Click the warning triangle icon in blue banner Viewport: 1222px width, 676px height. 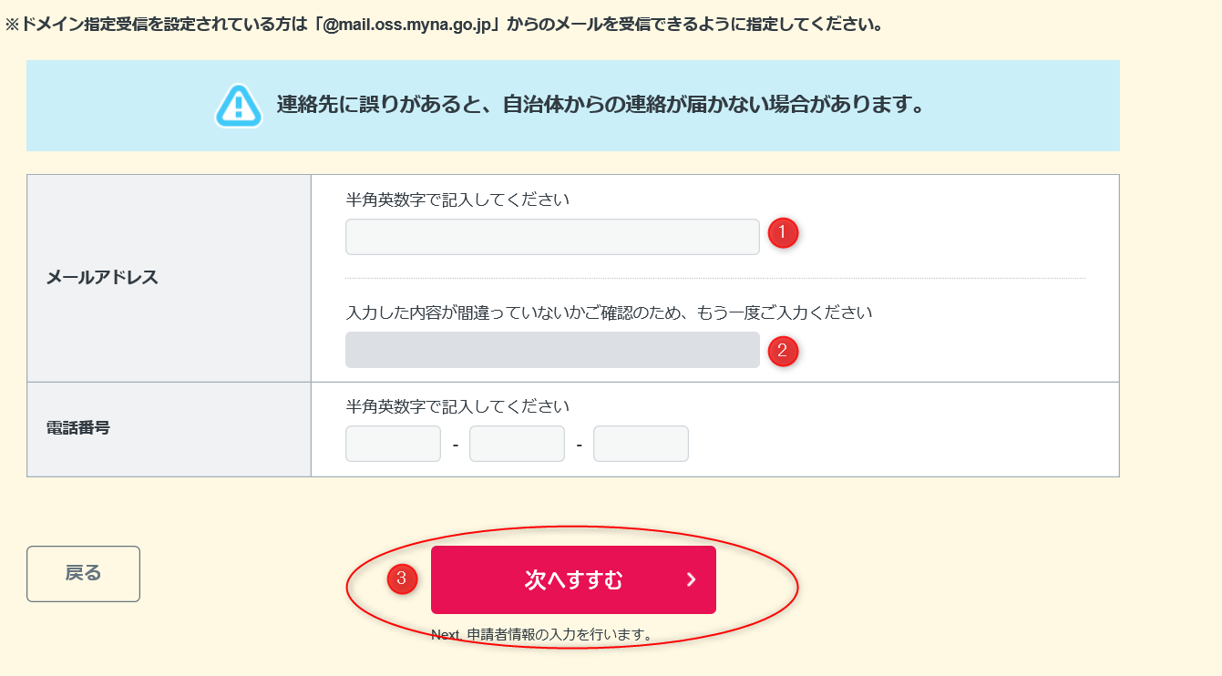click(239, 106)
